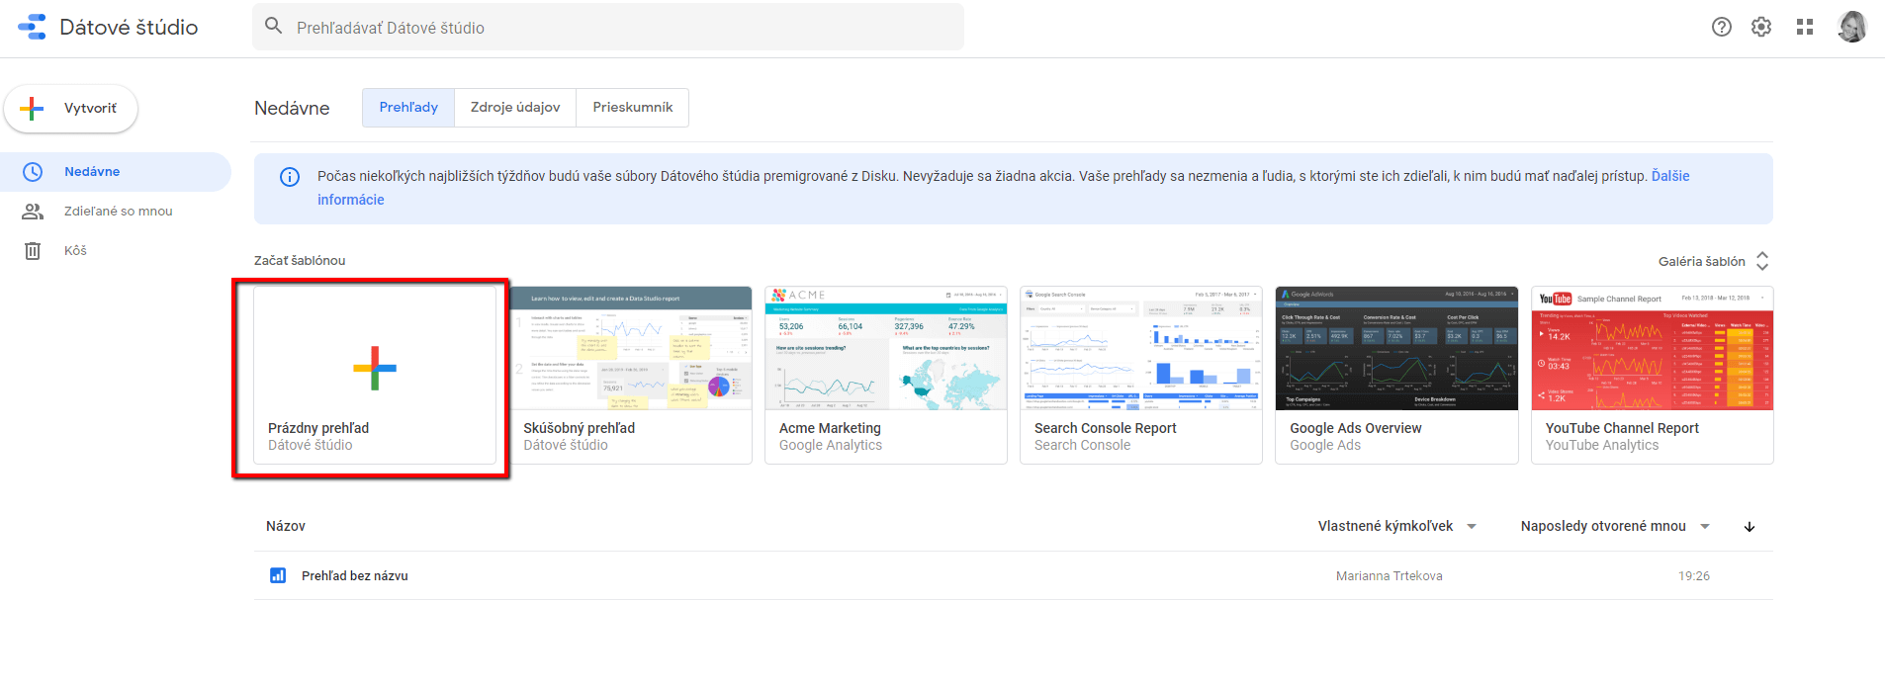The width and height of the screenshot is (1885, 690).
Task: Select Kôš in the sidebar
Action: click(116, 251)
